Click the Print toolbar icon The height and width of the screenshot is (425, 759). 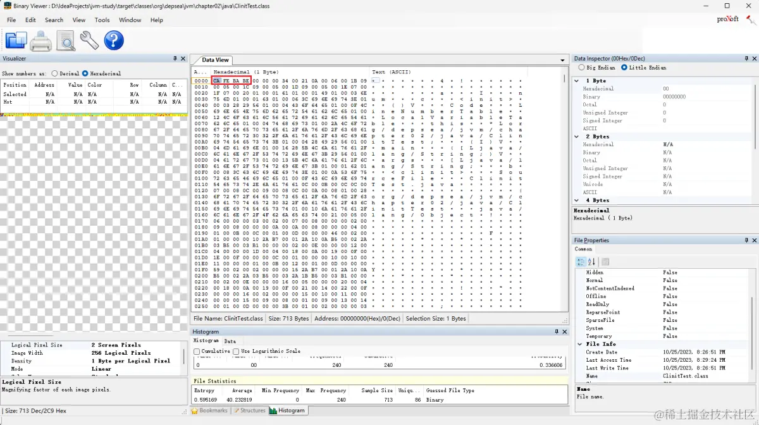click(x=41, y=40)
